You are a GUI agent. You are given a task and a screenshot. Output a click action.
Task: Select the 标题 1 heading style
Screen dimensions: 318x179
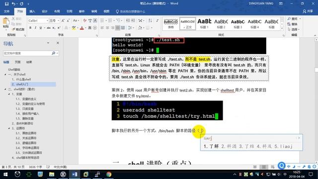[204, 23]
